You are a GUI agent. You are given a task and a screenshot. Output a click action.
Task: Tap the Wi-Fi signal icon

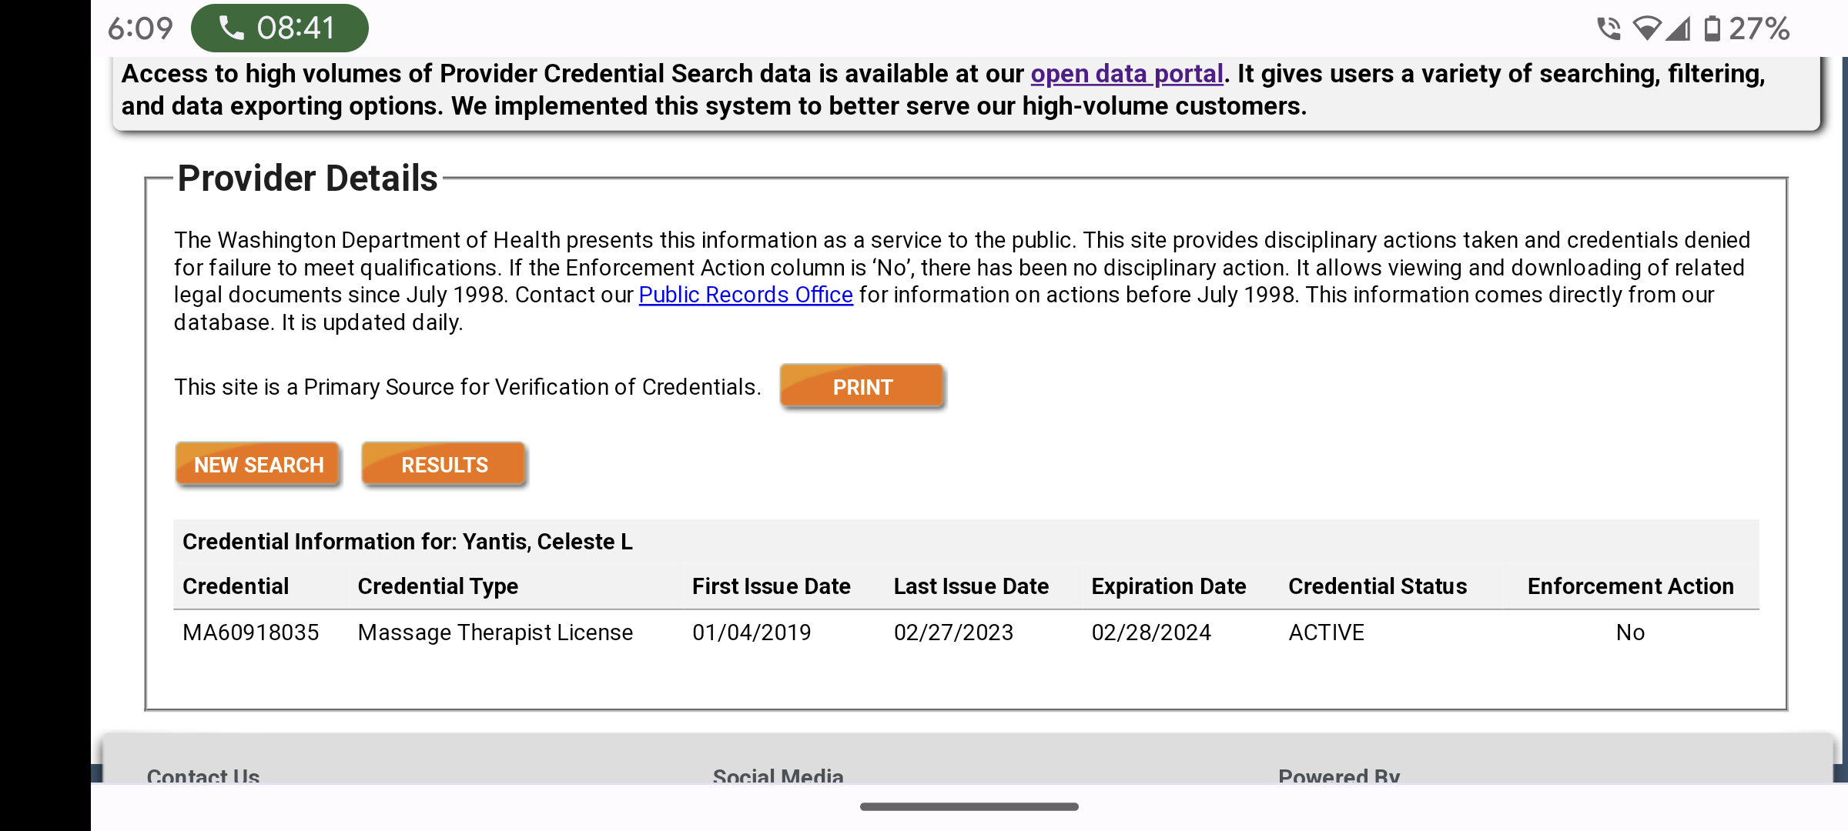(1647, 28)
